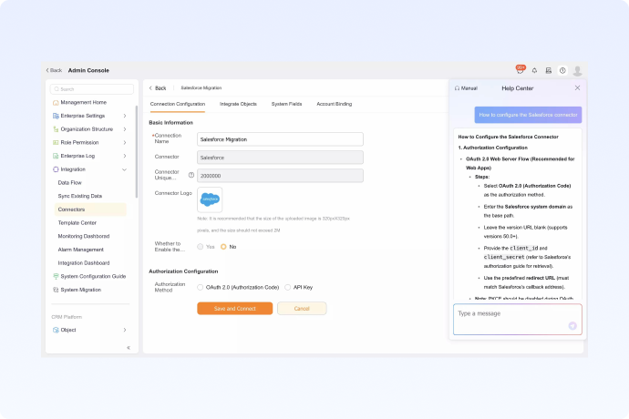This screenshot has width=629, height=419.
Task: Open the help question mark icon in header
Action: click(x=562, y=70)
